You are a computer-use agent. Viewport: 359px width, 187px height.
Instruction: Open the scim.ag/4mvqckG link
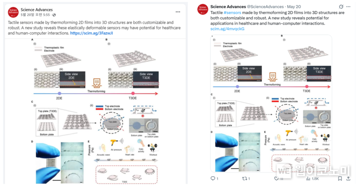[227, 29]
